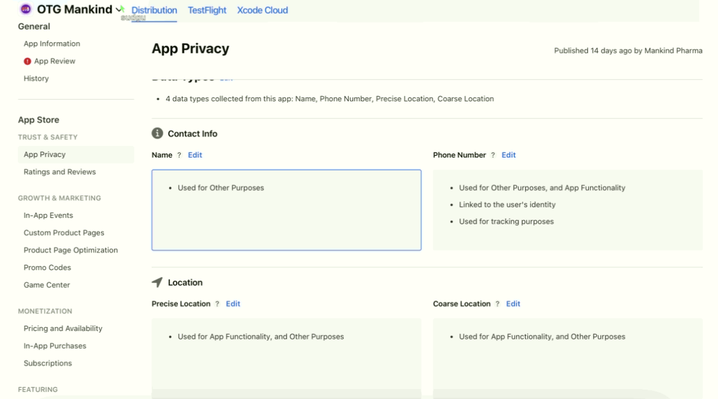Screen dimensions: 718x399
Task: Select the Distribution tab
Action: pyautogui.click(x=154, y=11)
